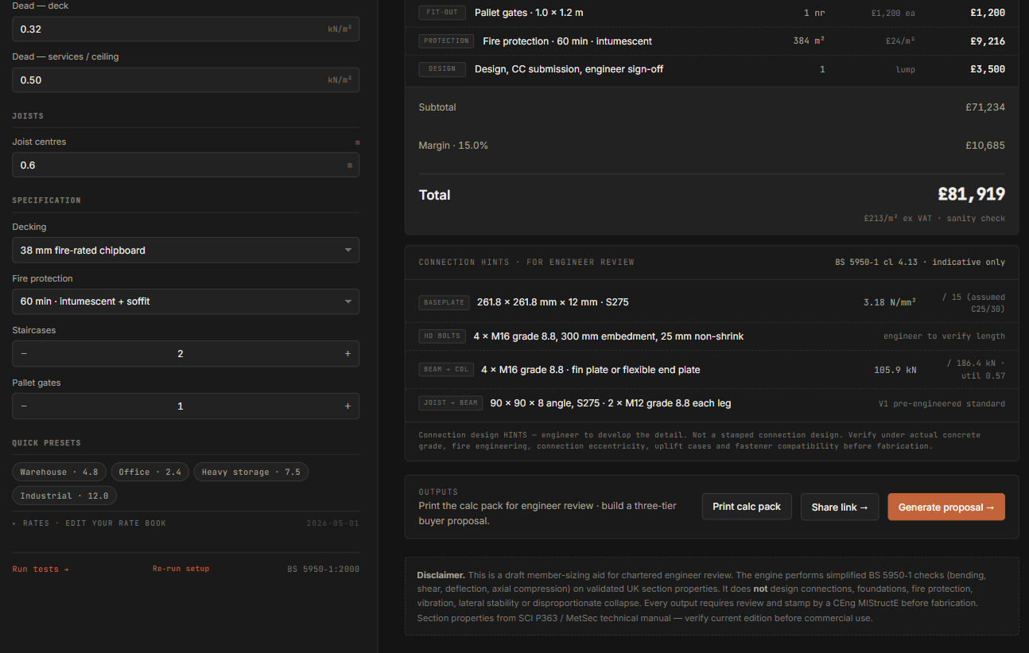
Task: Select the BEAM → COL connection tag
Action: 446,369
